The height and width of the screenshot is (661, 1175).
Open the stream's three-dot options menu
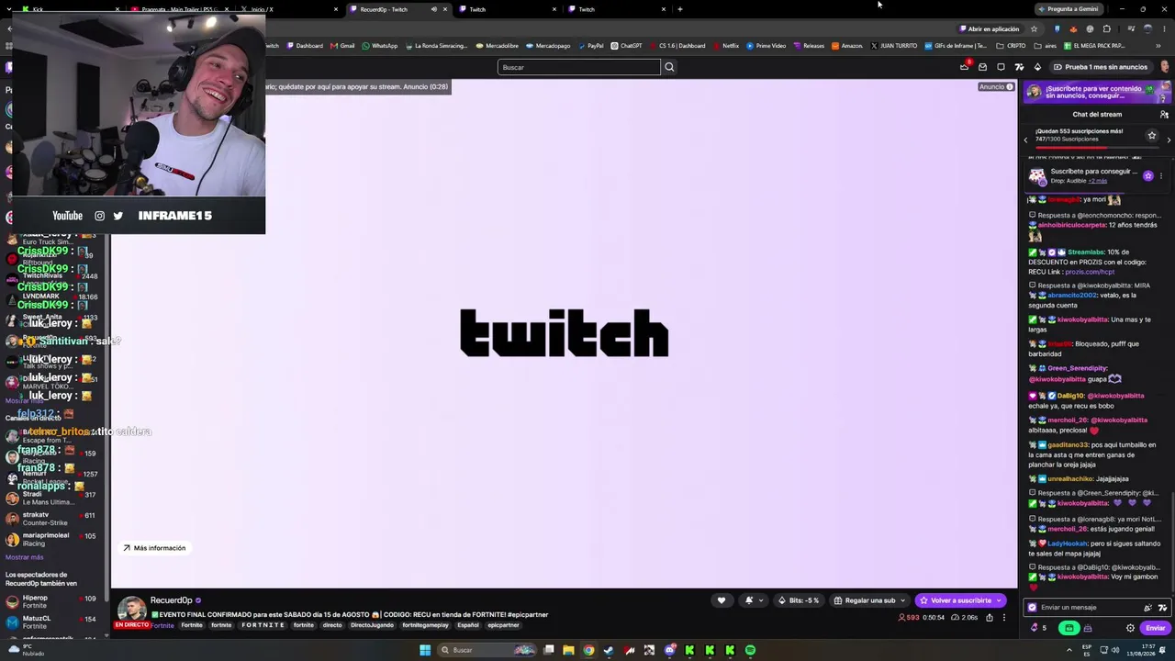point(1004,617)
